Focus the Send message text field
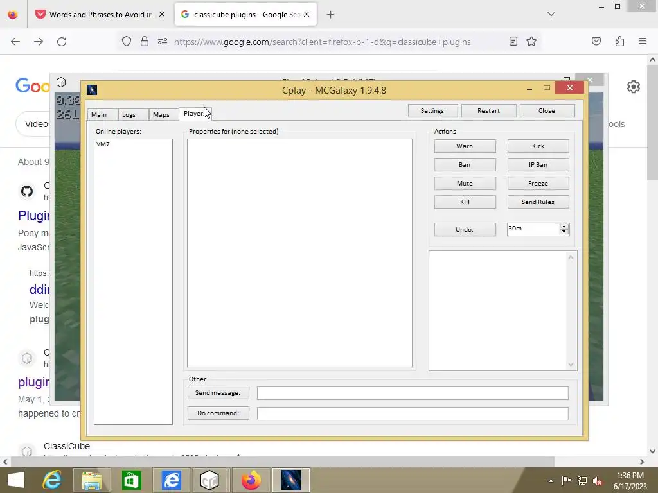This screenshot has height=493, width=658. coord(413,394)
